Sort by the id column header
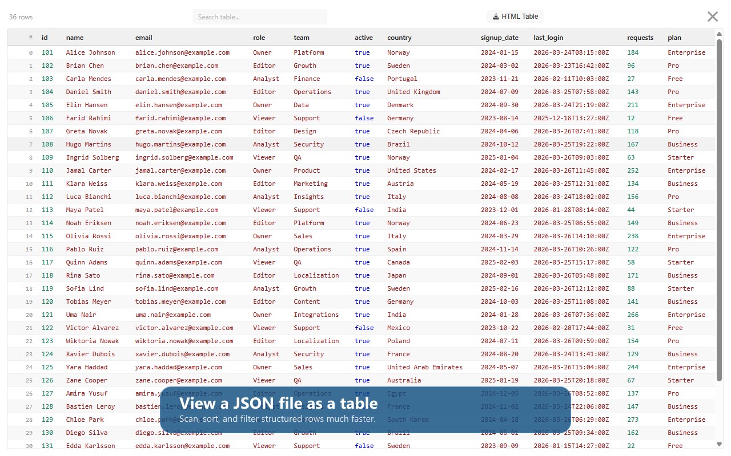 point(45,38)
